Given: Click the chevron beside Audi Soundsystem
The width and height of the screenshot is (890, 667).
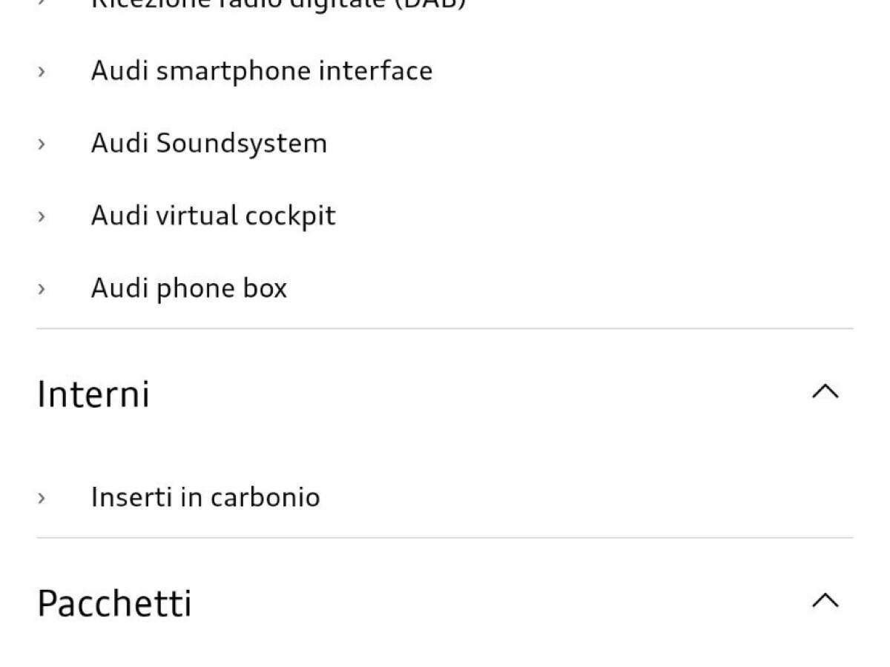Looking at the screenshot, I should pyautogui.click(x=42, y=143).
